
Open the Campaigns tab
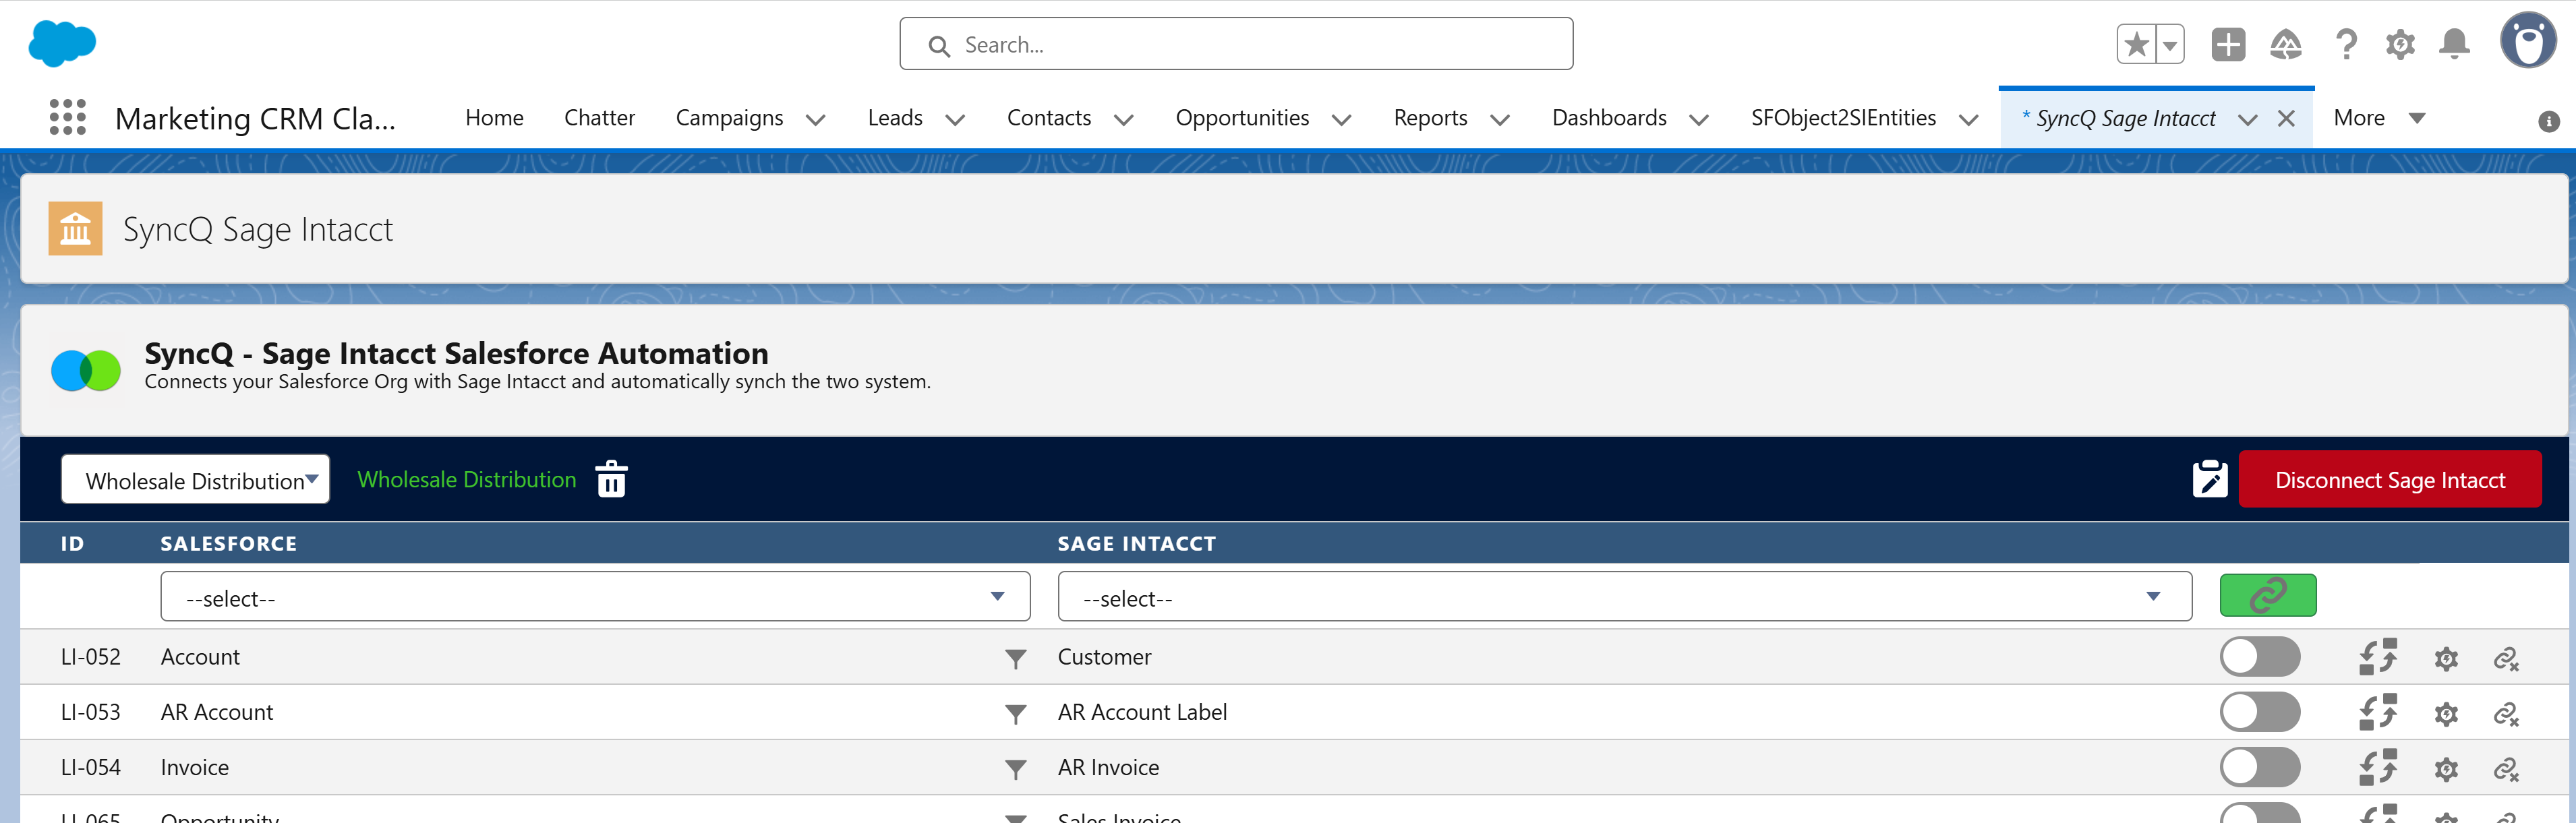[x=729, y=118]
